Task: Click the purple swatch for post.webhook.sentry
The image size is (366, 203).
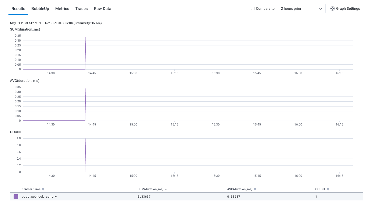Action: point(16,196)
